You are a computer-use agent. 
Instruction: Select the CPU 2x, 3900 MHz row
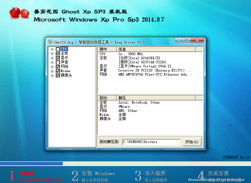(150, 54)
